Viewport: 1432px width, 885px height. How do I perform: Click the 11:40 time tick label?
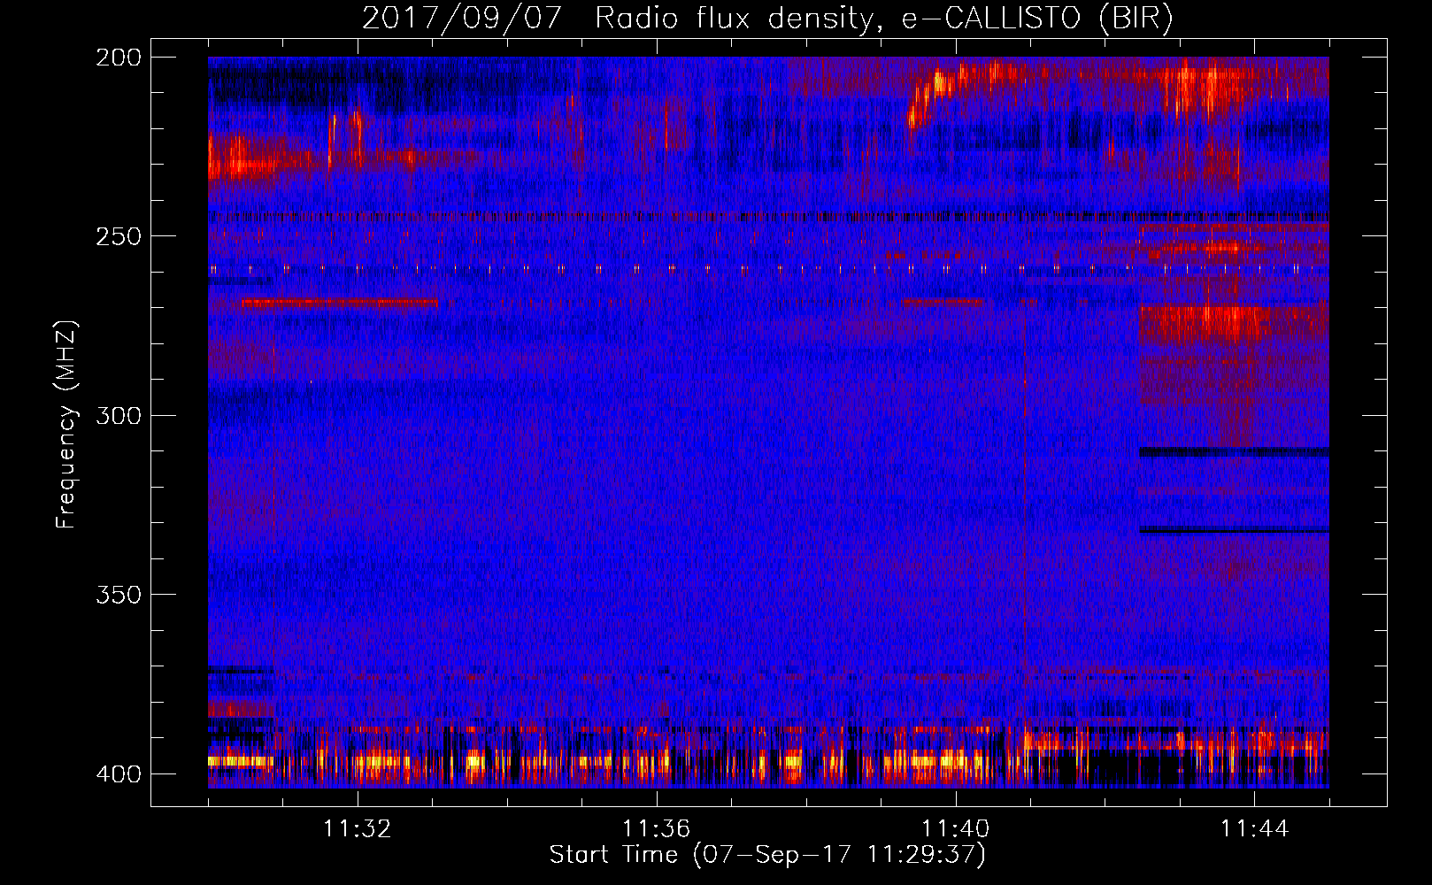(956, 829)
